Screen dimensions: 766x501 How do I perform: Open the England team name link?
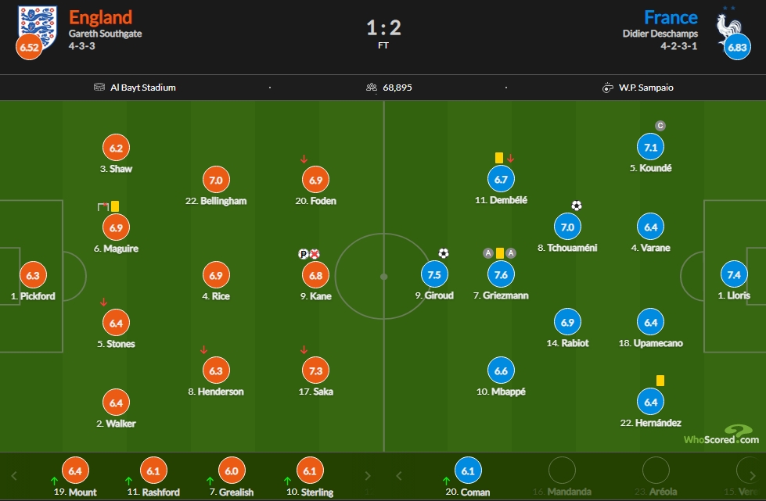100,17
